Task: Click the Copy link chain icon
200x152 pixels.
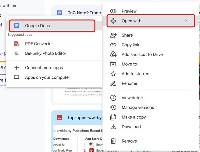Action: tap(113, 45)
